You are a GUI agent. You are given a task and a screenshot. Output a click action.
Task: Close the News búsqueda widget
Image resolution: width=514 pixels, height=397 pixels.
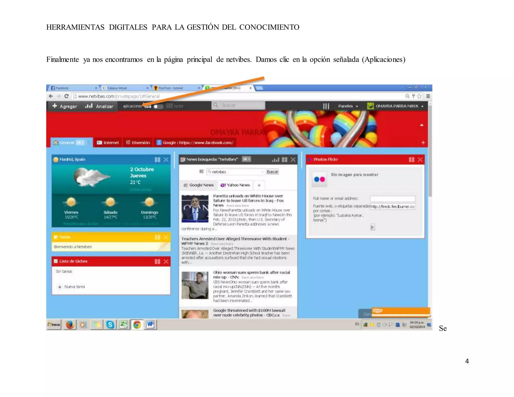(293, 160)
